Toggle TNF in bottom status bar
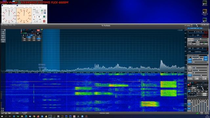Screen dimensions: 210x118 coord(9,113)
